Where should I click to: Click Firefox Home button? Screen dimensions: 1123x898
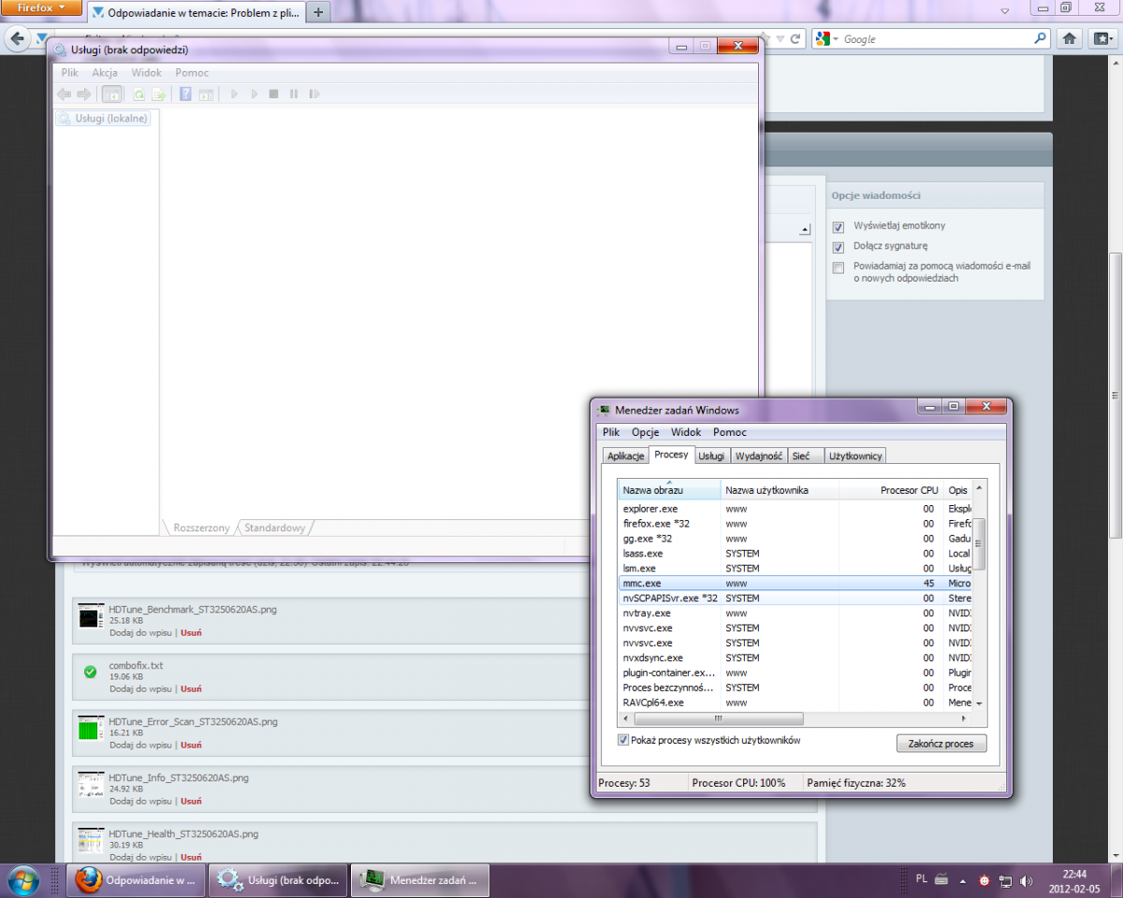[x=1071, y=39]
